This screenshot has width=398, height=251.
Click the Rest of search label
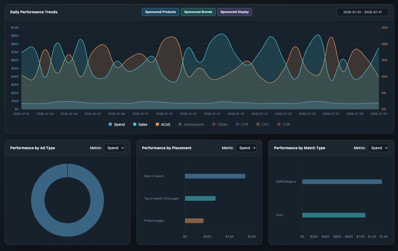(x=154, y=176)
